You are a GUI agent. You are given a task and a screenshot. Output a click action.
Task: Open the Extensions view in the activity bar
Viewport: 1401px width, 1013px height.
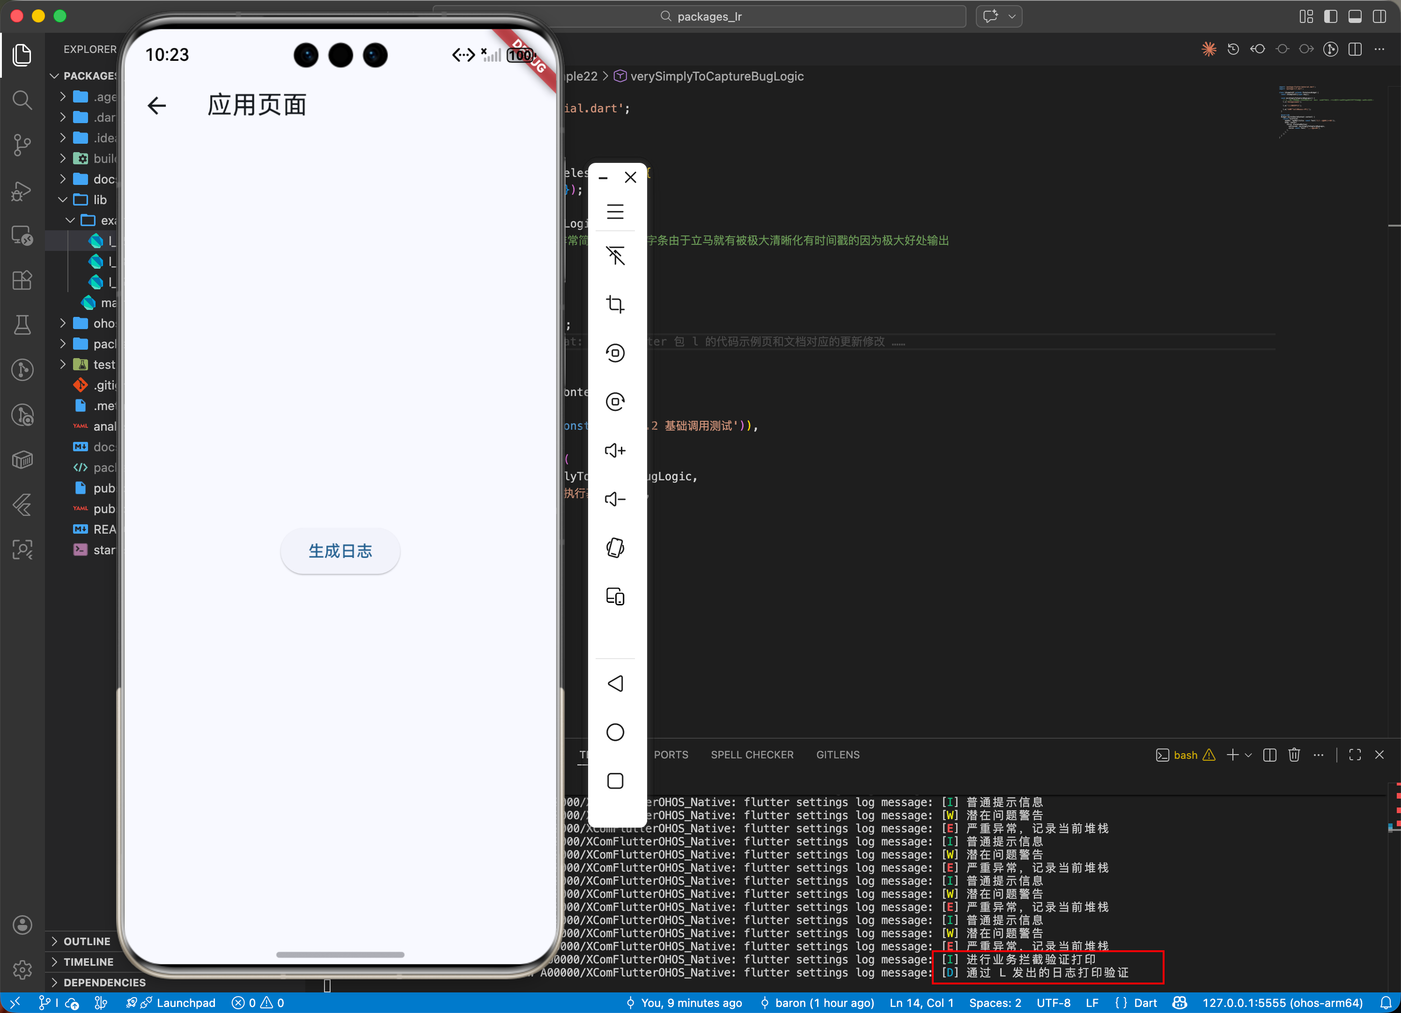pos(22,280)
